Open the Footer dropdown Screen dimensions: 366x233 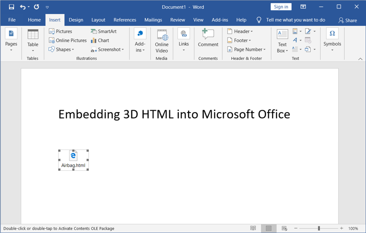click(239, 40)
